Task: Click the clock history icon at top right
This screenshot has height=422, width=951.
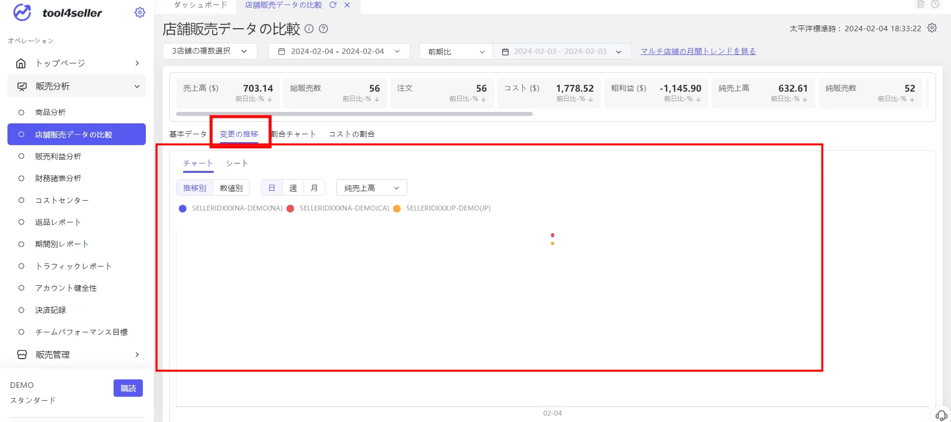Action: click(x=935, y=4)
